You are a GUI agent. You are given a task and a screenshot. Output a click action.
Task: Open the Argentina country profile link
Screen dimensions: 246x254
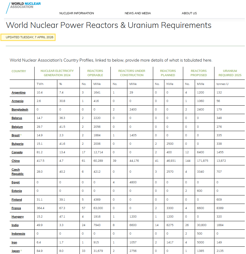tap(19, 93)
